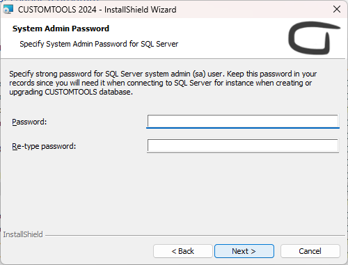
Task: Click the "System Admin Password" heading
Action: (61, 29)
